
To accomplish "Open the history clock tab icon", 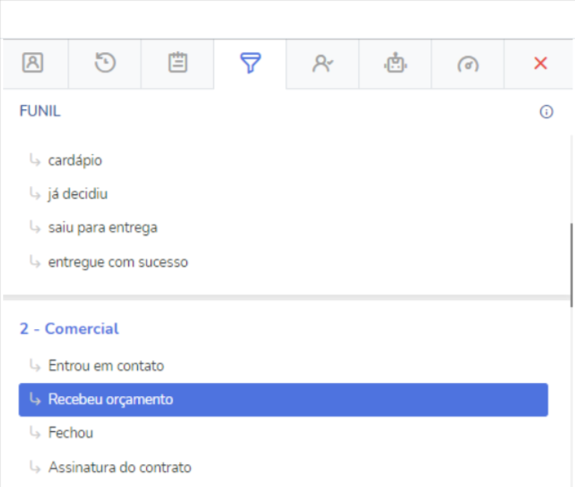I will pos(105,63).
